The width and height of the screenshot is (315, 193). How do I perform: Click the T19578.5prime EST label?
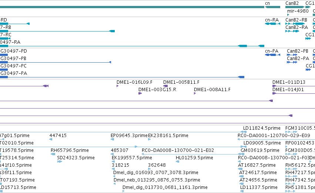[17, 150]
